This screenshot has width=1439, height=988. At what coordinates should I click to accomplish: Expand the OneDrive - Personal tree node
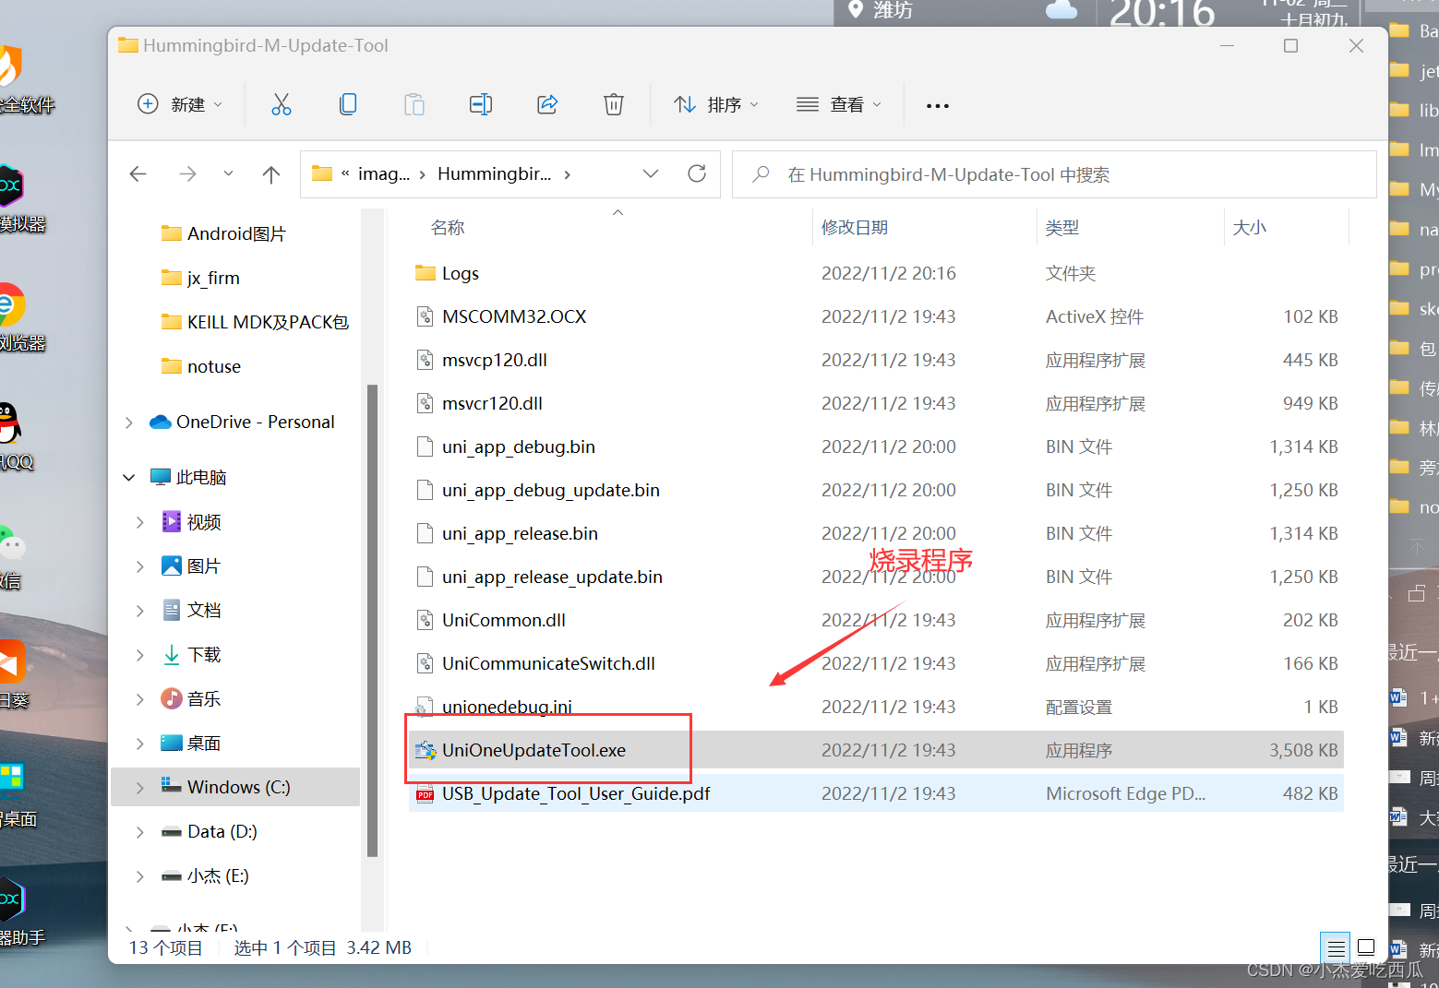[x=129, y=423]
